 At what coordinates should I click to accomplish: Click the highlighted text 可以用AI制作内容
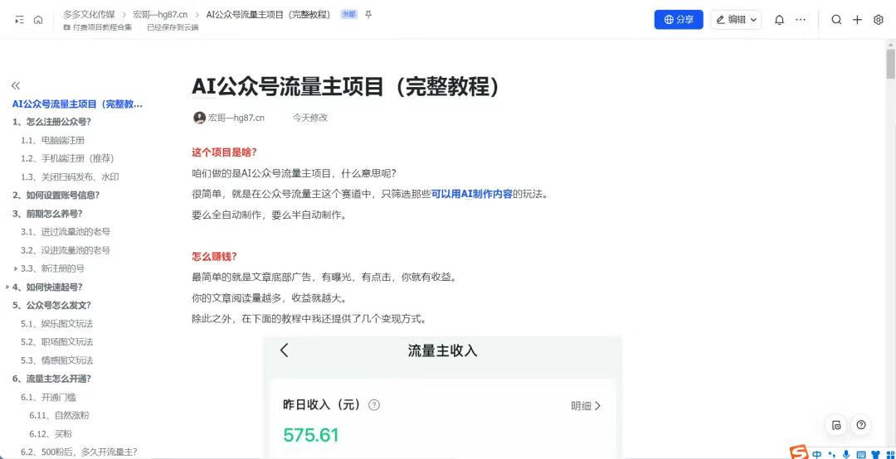pyautogui.click(x=471, y=194)
